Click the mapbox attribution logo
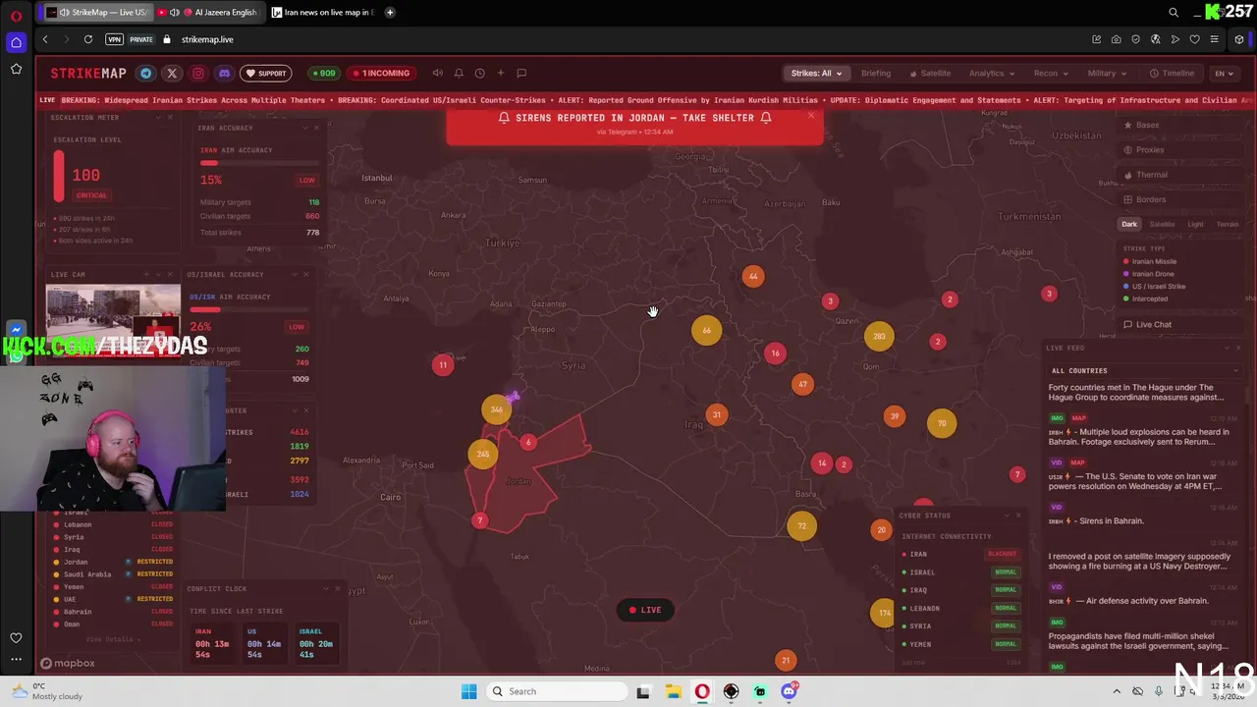Viewport: 1257px width, 707px height. tap(68, 663)
